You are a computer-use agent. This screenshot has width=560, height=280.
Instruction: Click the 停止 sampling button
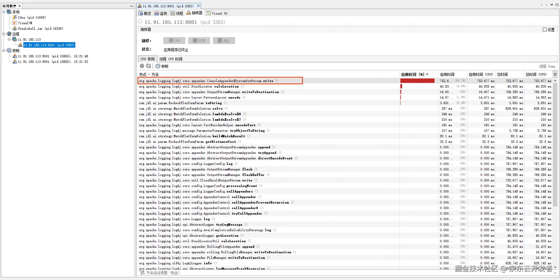[224, 41]
